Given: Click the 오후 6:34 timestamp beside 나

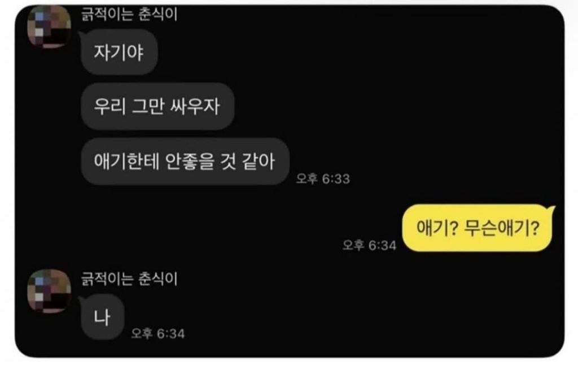Looking at the screenshot, I should (158, 333).
